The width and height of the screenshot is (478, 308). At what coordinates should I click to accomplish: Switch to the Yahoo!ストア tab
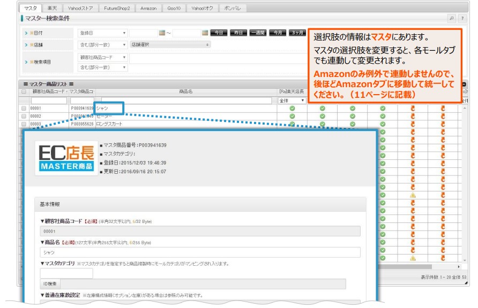tap(80, 8)
